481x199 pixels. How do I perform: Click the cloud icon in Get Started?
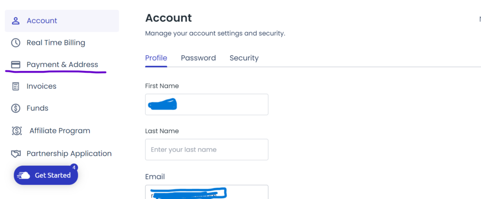(23, 176)
